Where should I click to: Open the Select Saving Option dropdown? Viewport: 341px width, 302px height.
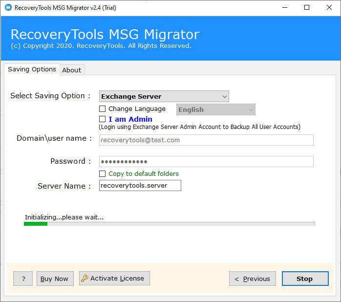coord(164,96)
